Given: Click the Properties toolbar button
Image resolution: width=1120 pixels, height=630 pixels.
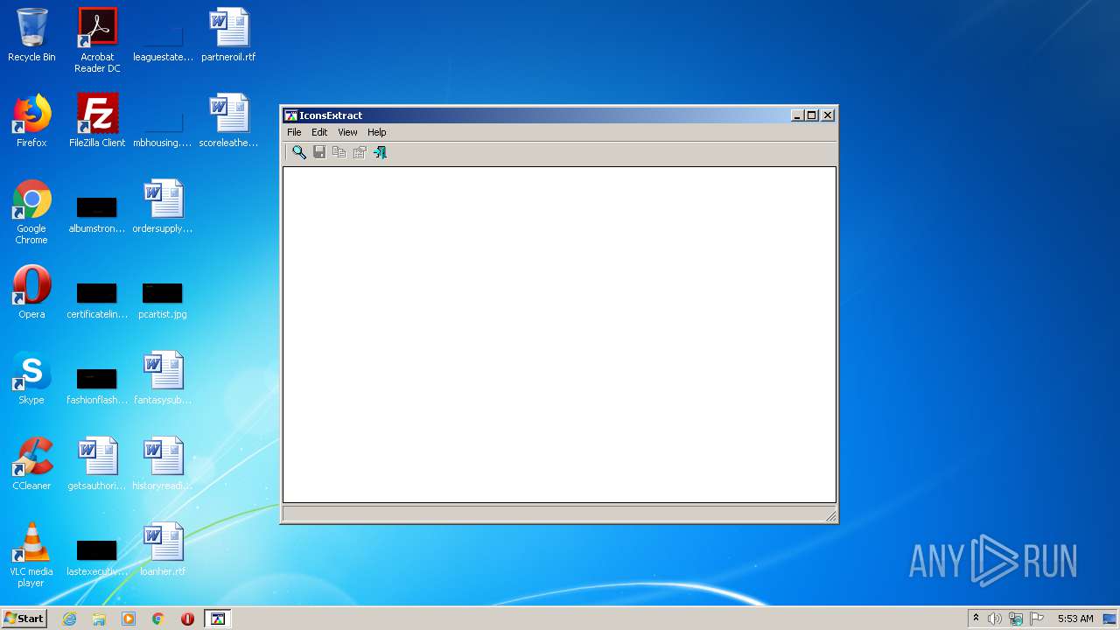Looking at the screenshot, I should point(360,152).
